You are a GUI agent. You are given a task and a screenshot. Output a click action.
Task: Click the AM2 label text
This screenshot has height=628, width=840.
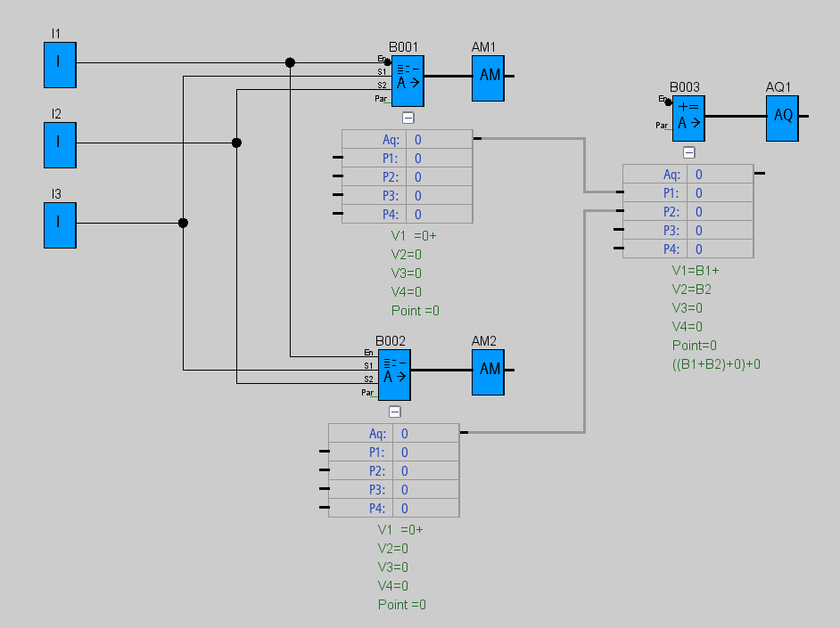[x=483, y=341]
